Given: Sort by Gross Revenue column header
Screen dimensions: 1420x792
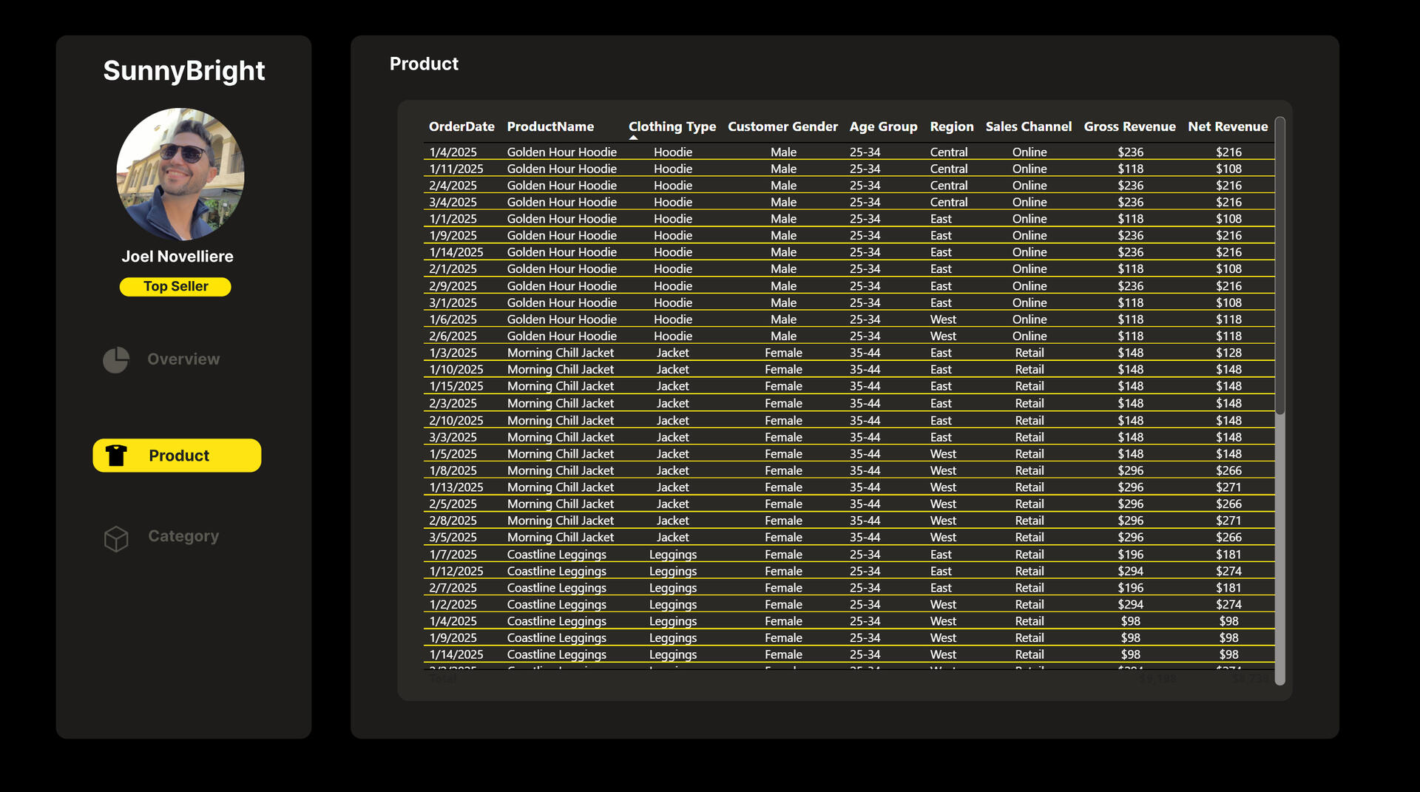Looking at the screenshot, I should point(1129,126).
